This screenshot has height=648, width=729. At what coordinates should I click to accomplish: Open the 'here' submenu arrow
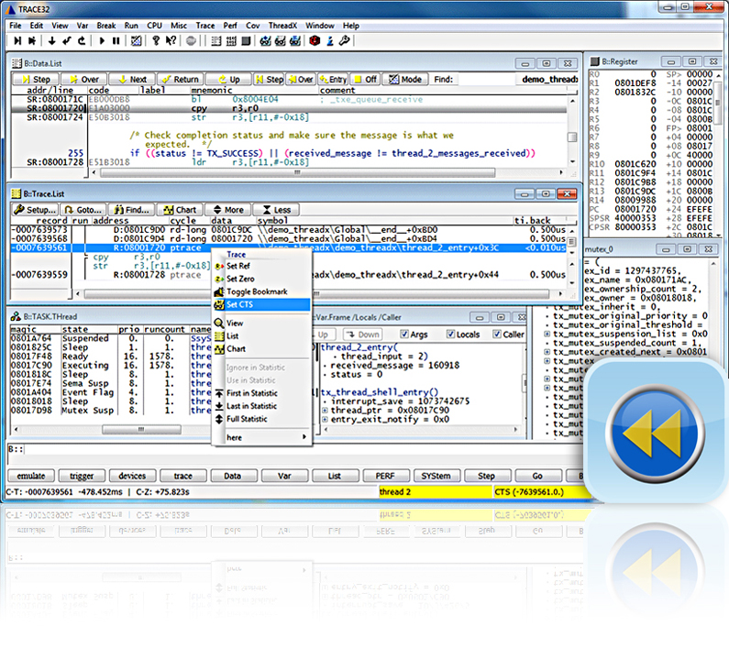(x=304, y=437)
